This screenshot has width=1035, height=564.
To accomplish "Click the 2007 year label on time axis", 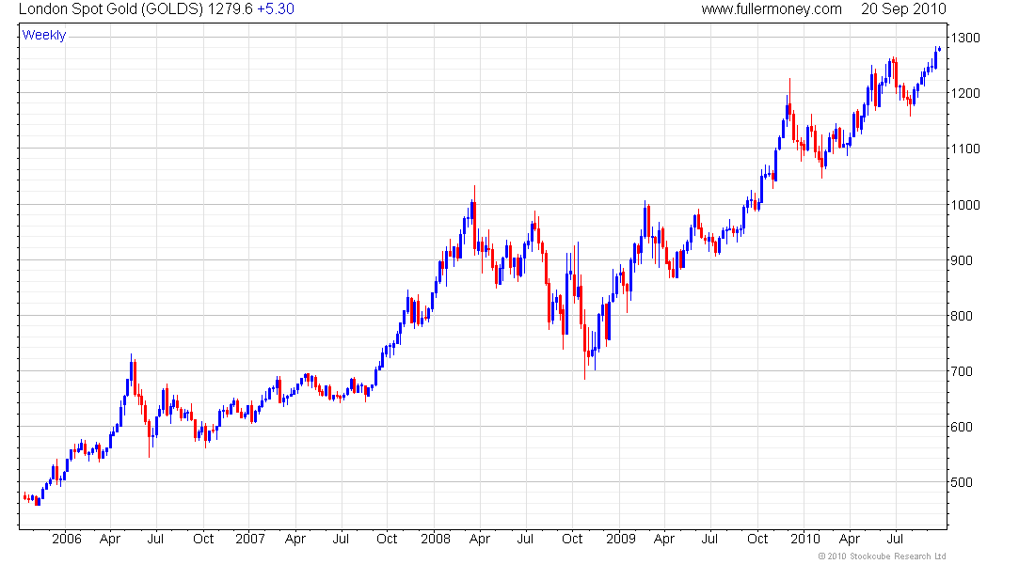I will tap(250, 539).
